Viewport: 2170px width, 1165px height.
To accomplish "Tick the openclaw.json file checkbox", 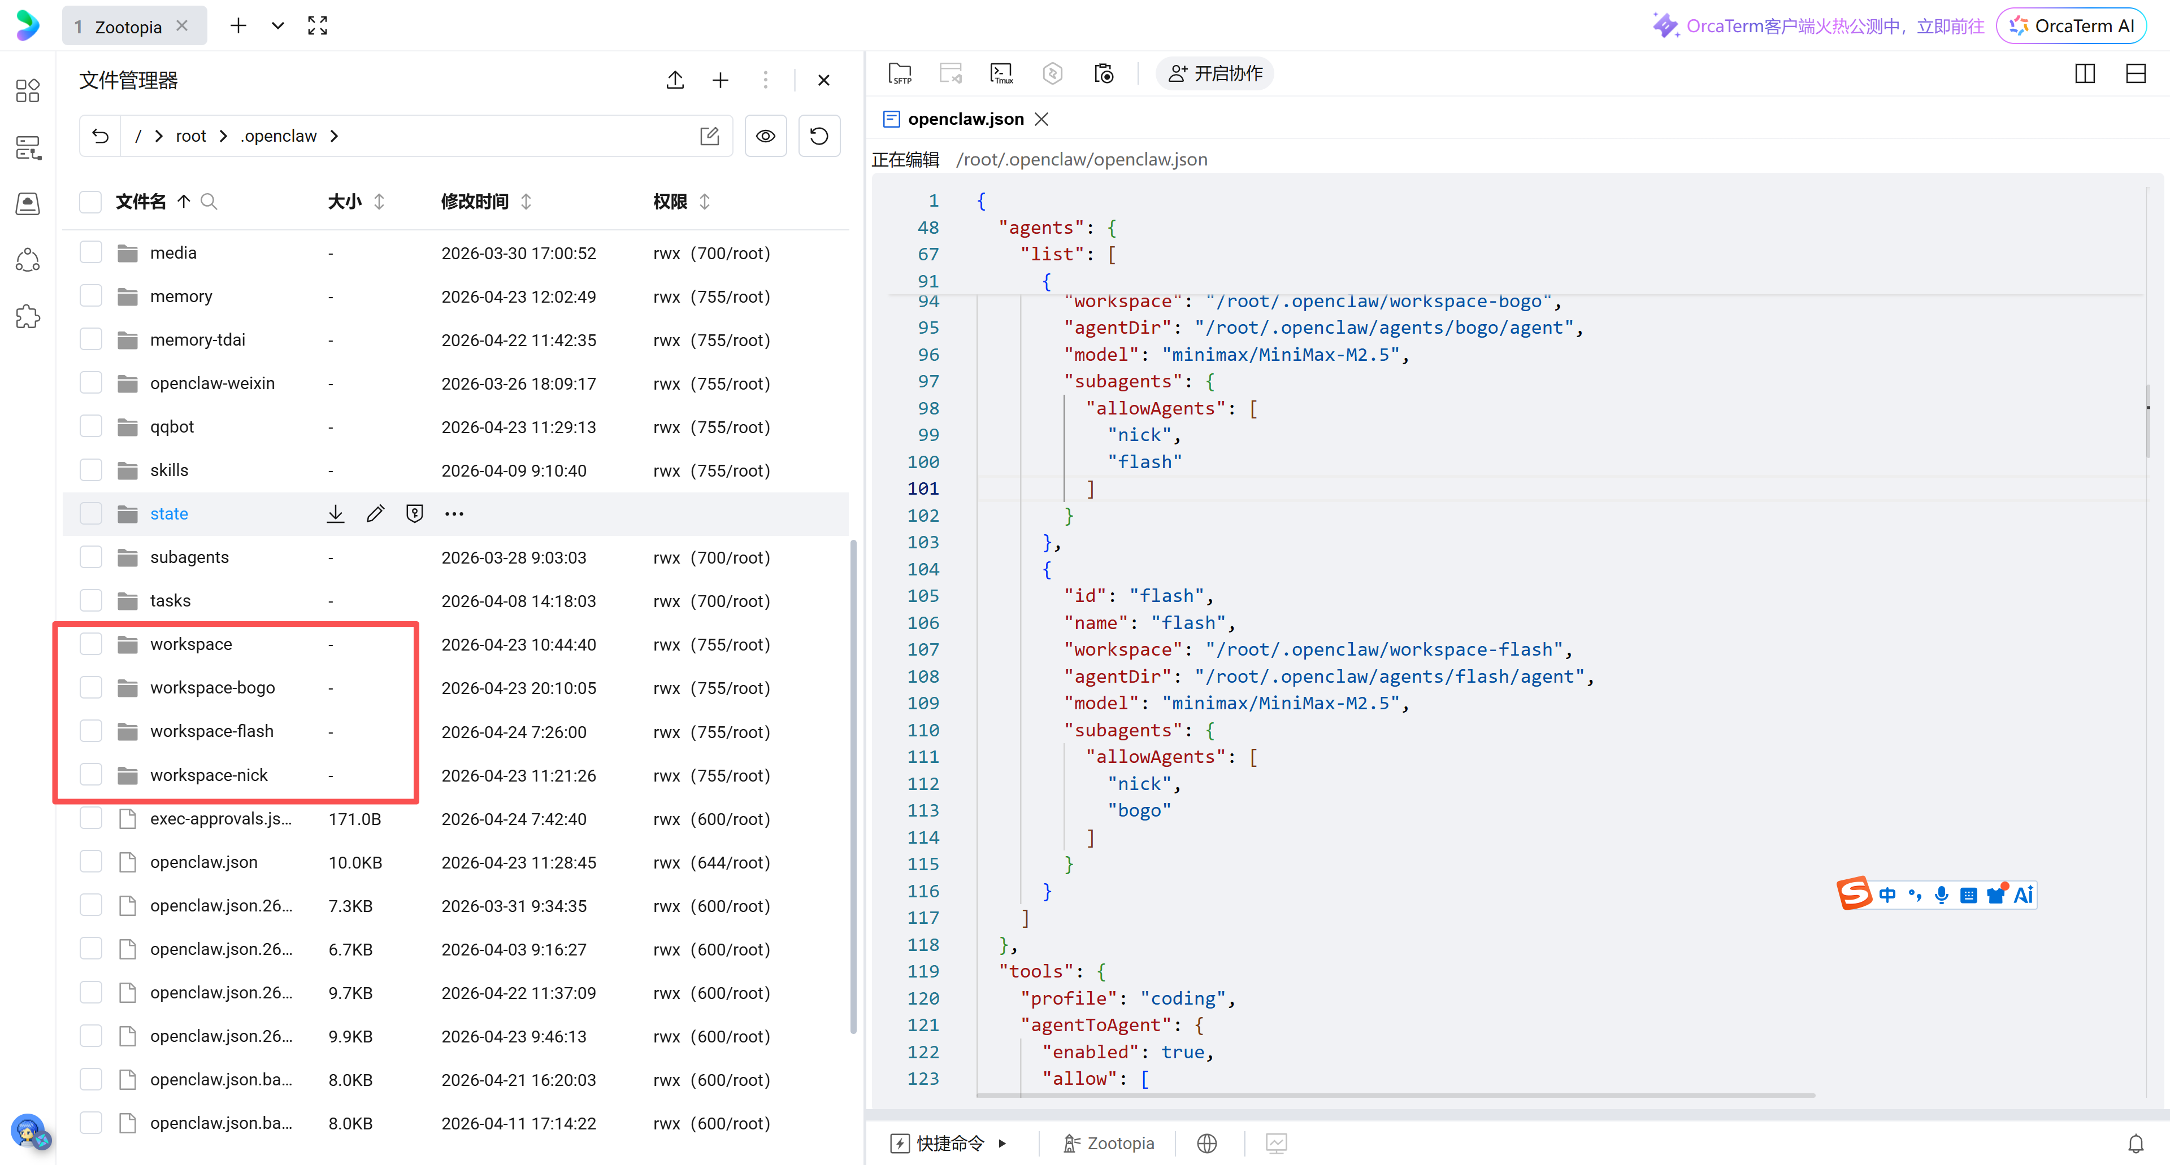I will click(90, 862).
